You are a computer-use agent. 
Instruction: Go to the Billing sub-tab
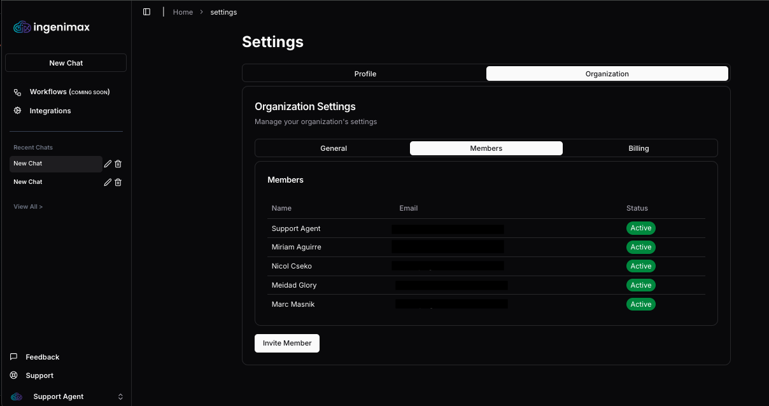coord(639,148)
